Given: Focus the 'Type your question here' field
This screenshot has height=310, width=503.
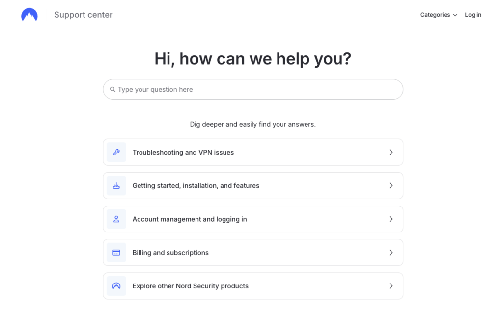Looking at the screenshot, I should click(x=255, y=90).
